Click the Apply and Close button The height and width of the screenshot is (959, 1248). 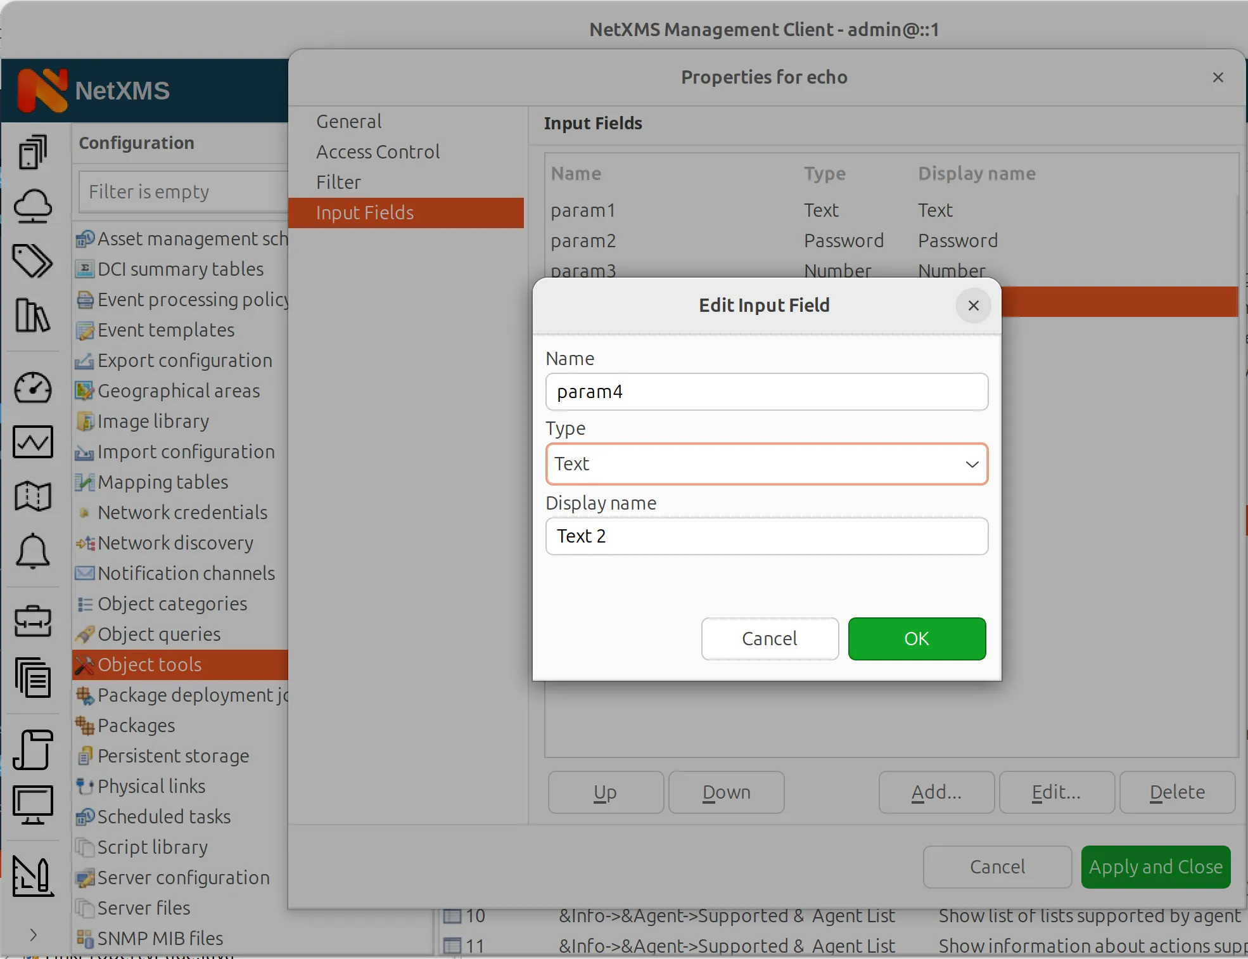pos(1155,866)
